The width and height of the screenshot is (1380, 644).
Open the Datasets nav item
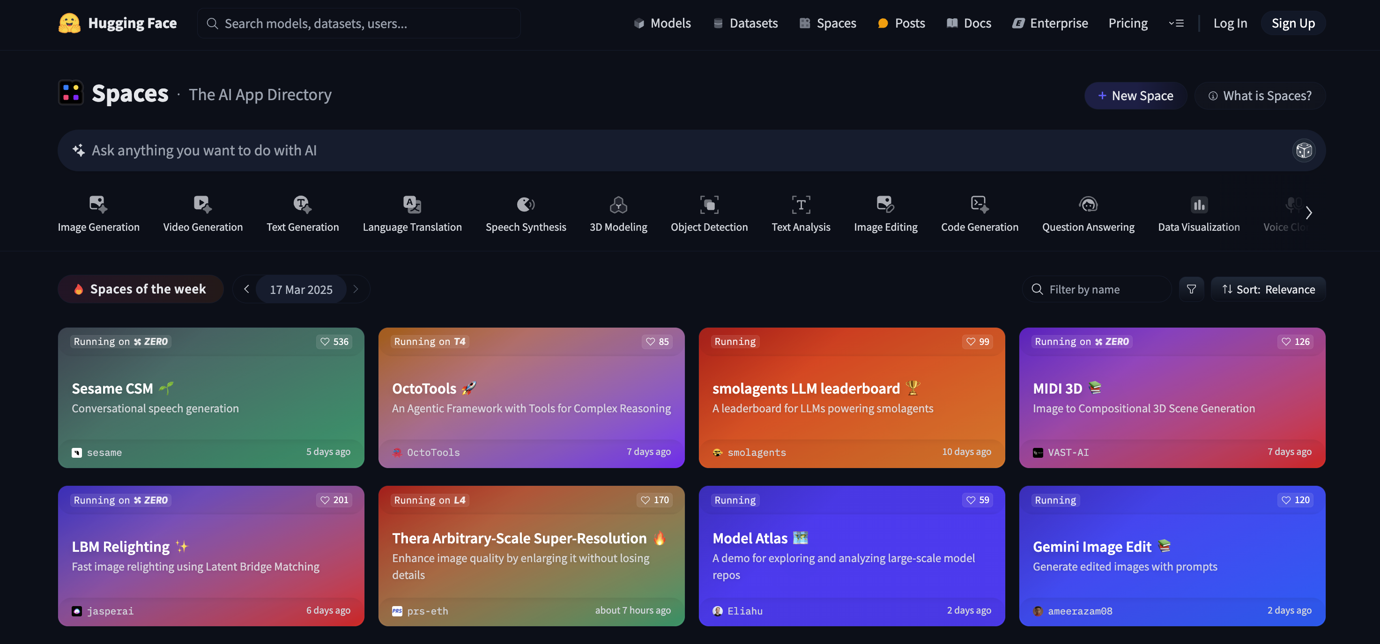click(x=745, y=23)
